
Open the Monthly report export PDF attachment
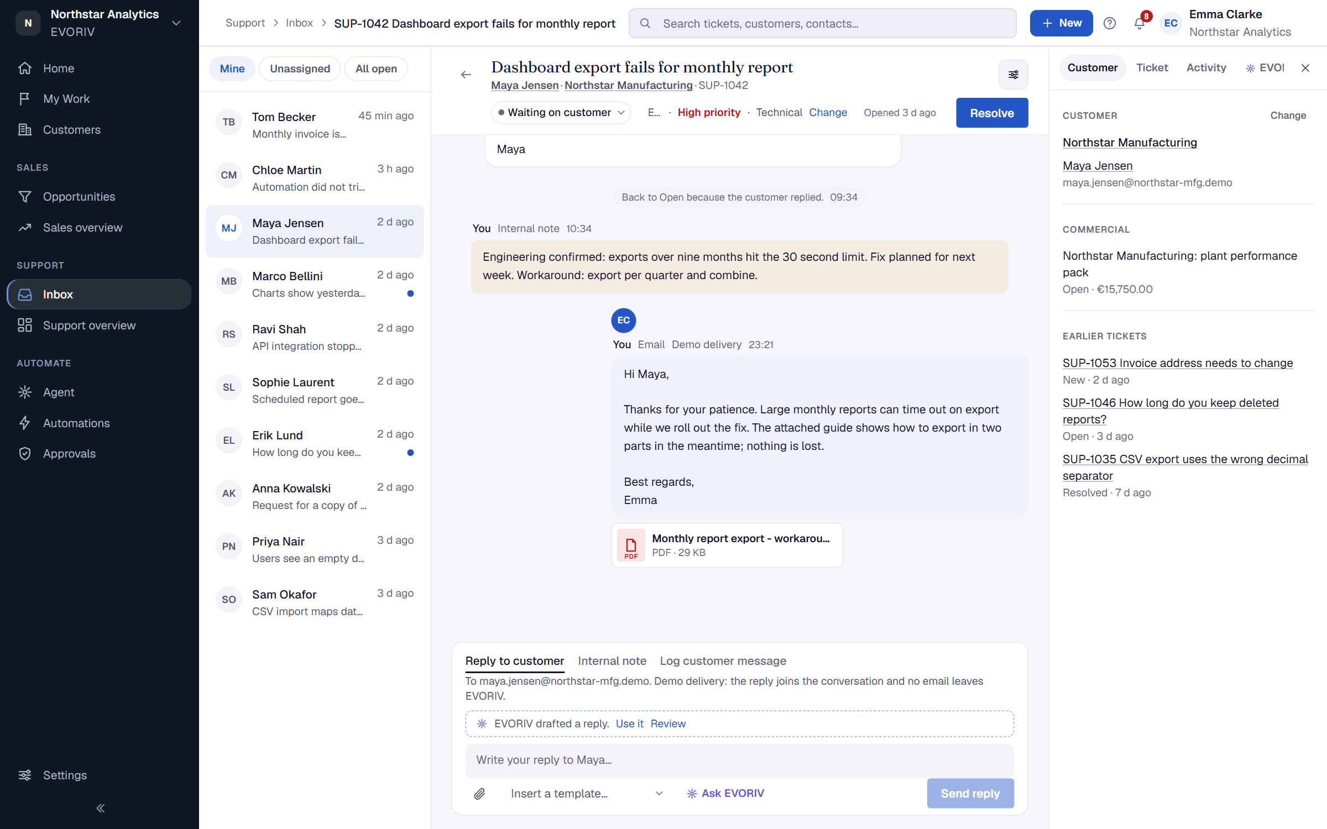pos(727,545)
